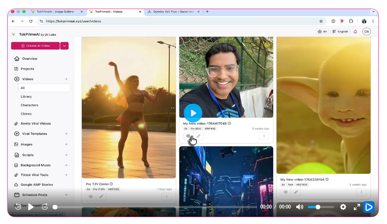Image resolution: width=387 pixels, height=224 pixels.
Task: Click the DA user avatar
Action: point(366,31)
